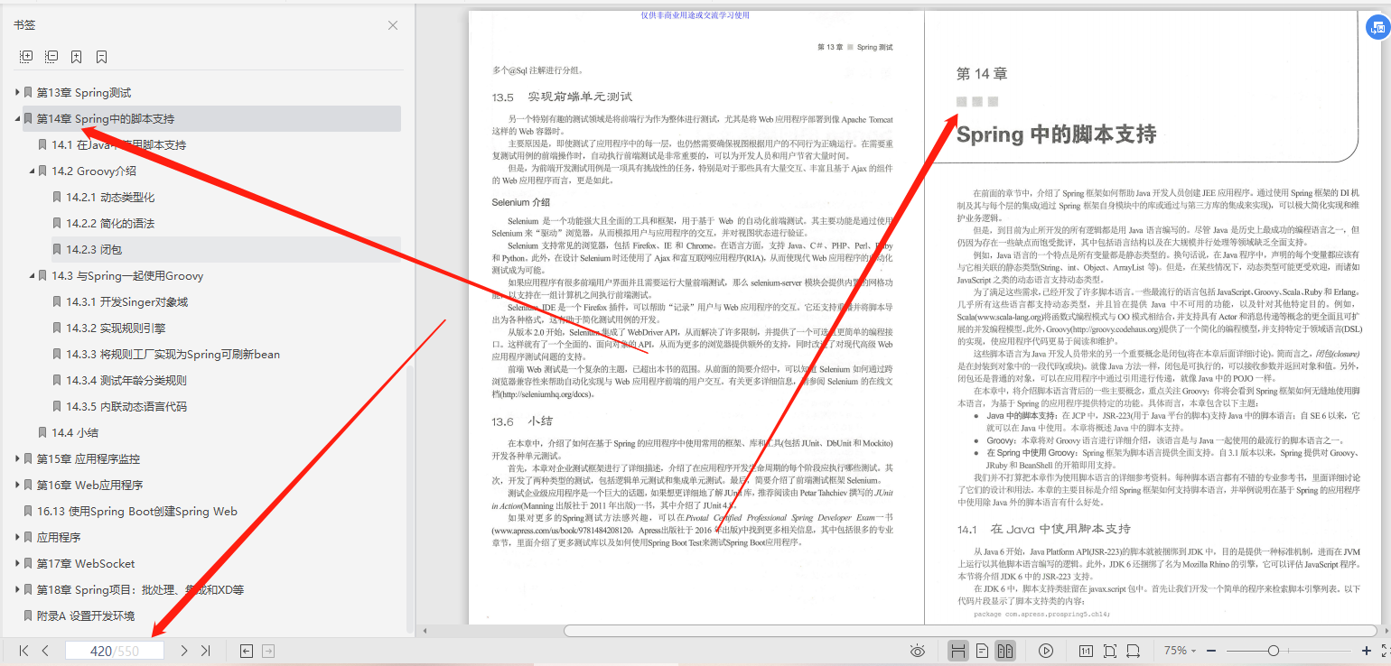This screenshot has width=1391, height=666.
Task: Open the 75% zoom dropdown
Action: pos(1180,651)
